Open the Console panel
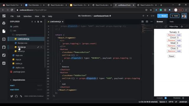Screen dimensions: 189x106 160,98
